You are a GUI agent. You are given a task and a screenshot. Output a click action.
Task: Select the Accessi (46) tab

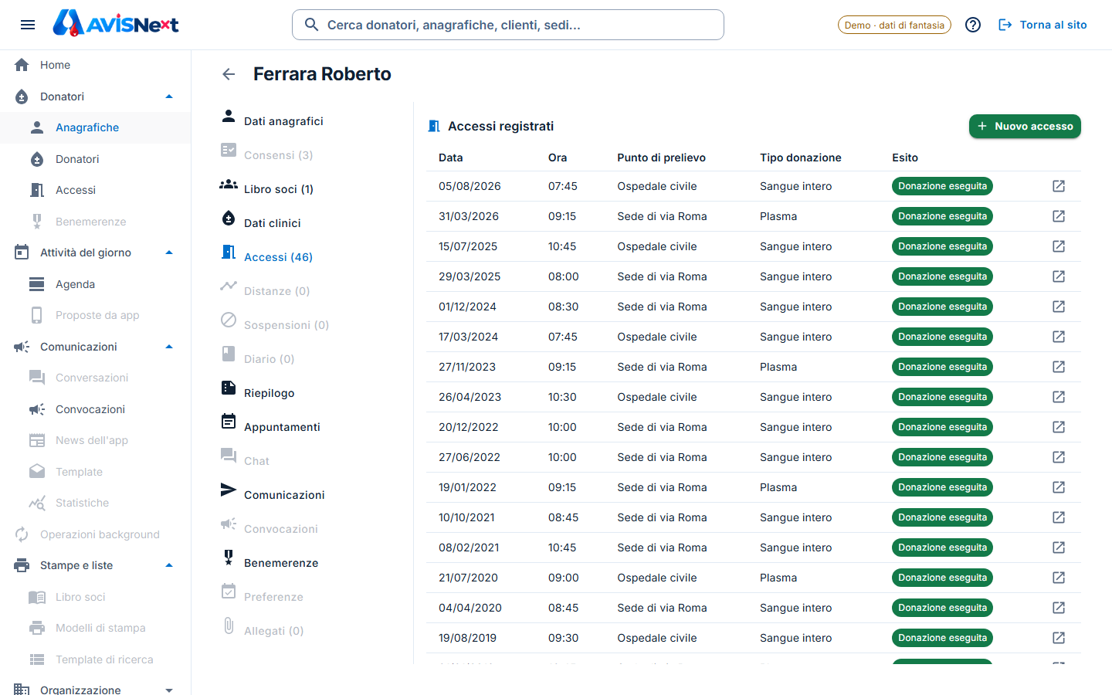point(266,256)
